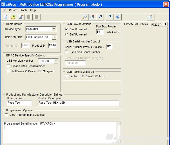Click the magnifying glass Scan icon
The width and height of the screenshot is (170, 145).
point(85,17)
